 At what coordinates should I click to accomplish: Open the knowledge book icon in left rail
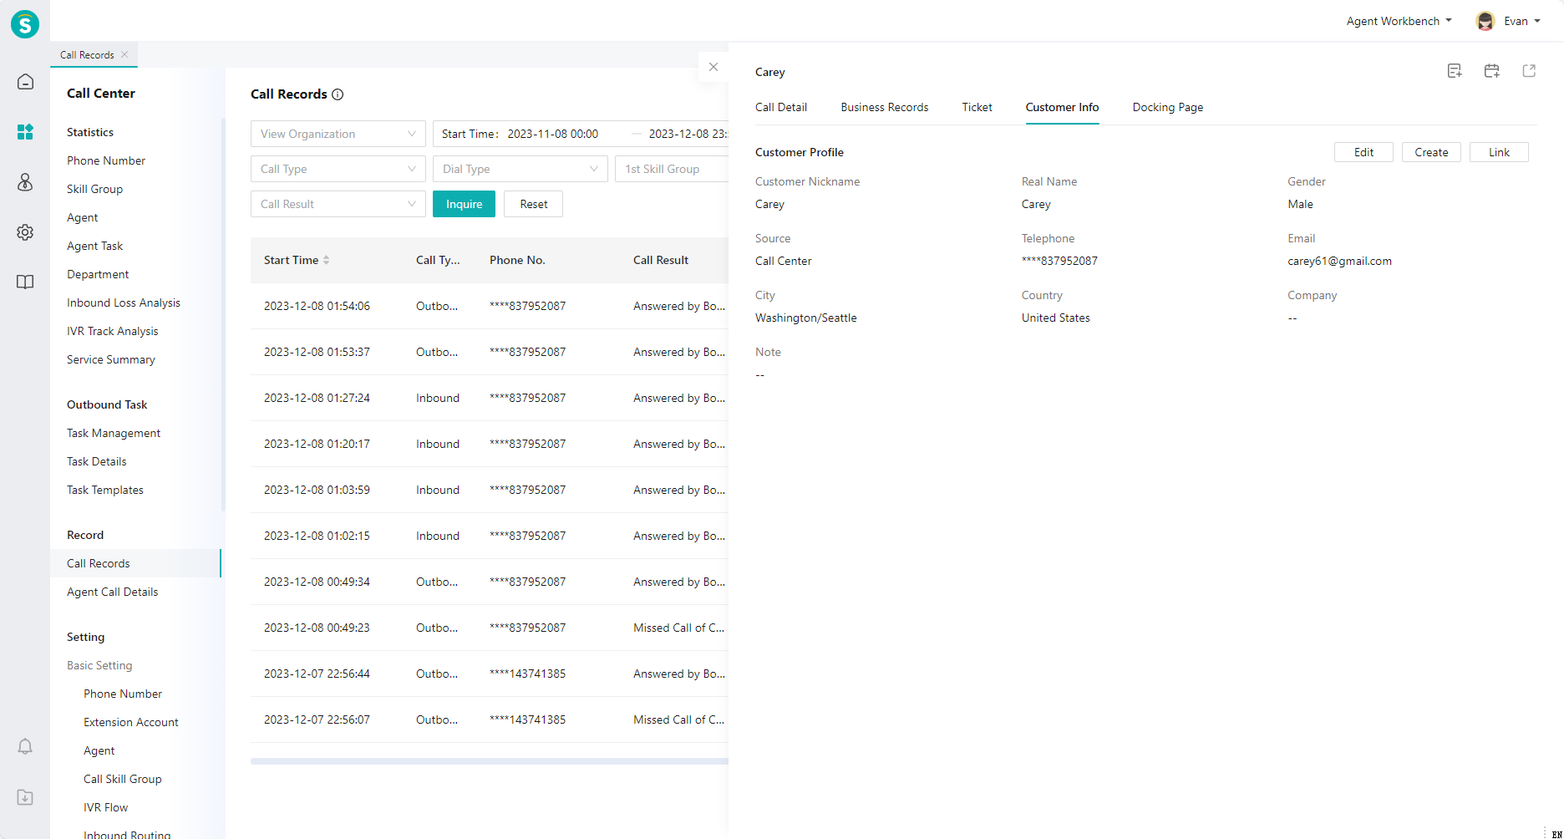pyautogui.click(x=25, y=282)
